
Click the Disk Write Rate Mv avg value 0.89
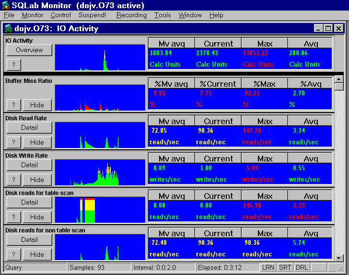point(159,168)
